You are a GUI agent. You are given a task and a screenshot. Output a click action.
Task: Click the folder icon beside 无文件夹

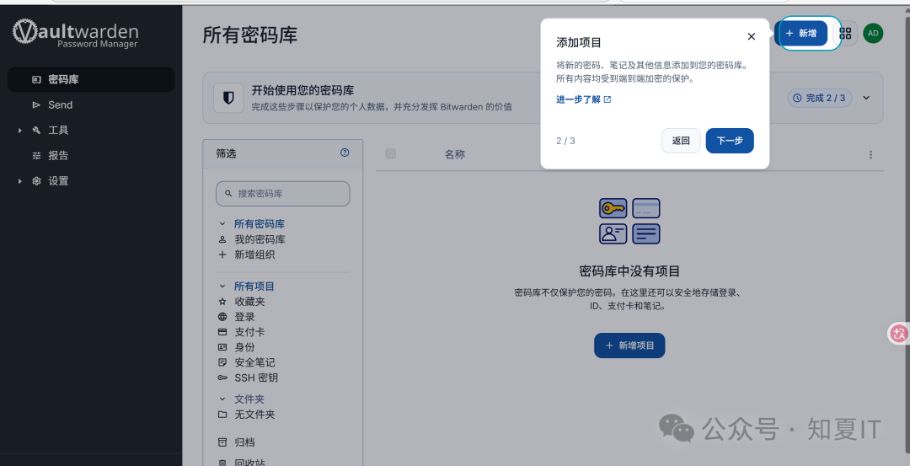click(x=222, y=415)
